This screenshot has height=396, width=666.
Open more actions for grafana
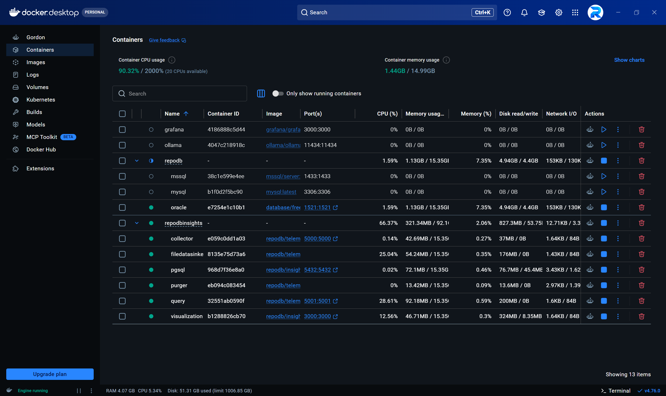pyautogui.click(x=618, y=129)
